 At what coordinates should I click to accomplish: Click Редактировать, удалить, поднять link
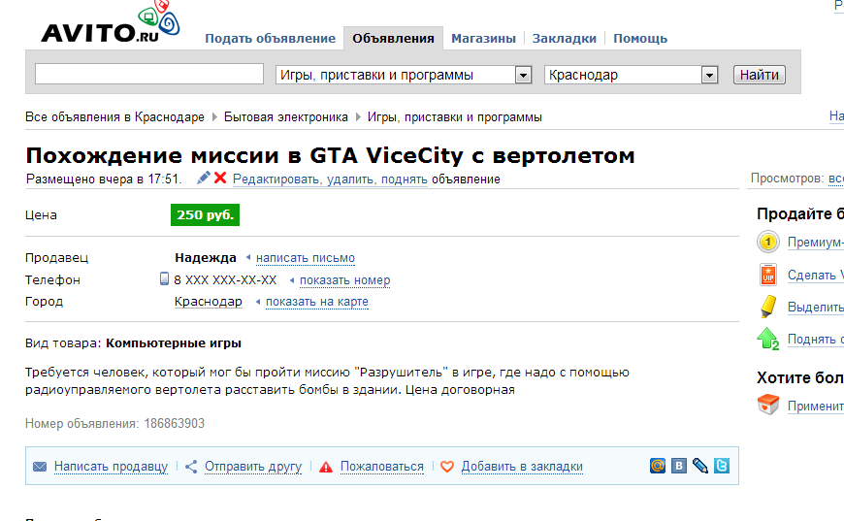(330, 179)
